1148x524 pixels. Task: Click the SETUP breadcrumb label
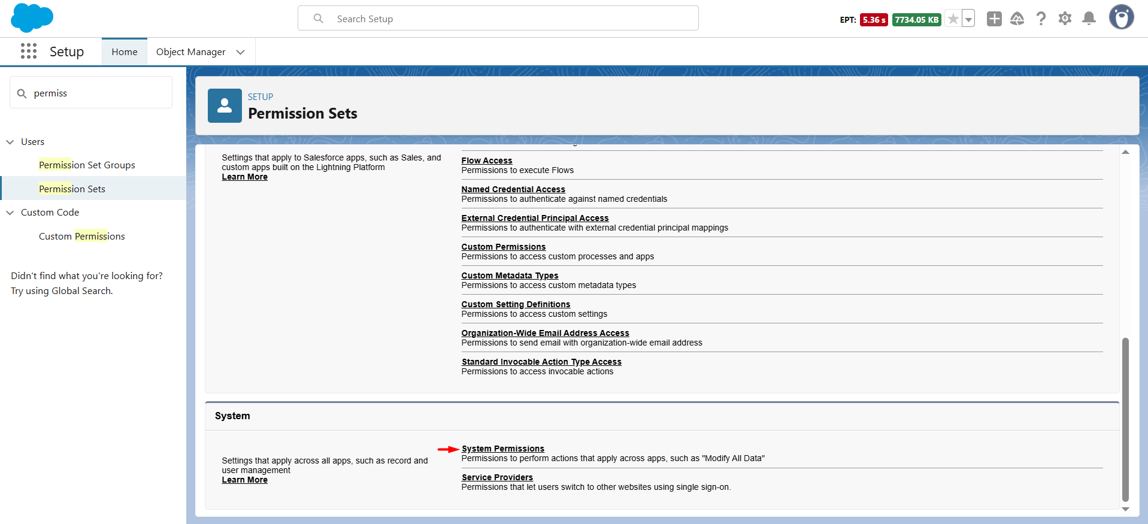(261, 97)
